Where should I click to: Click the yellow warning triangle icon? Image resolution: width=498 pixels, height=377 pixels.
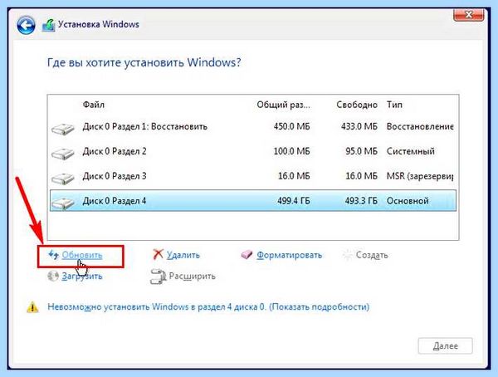coord(32,307)
